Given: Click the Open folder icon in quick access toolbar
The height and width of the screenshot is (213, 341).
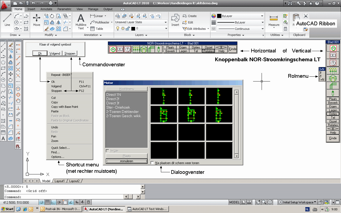Looking at the screenshot, I should pos(21,3).
